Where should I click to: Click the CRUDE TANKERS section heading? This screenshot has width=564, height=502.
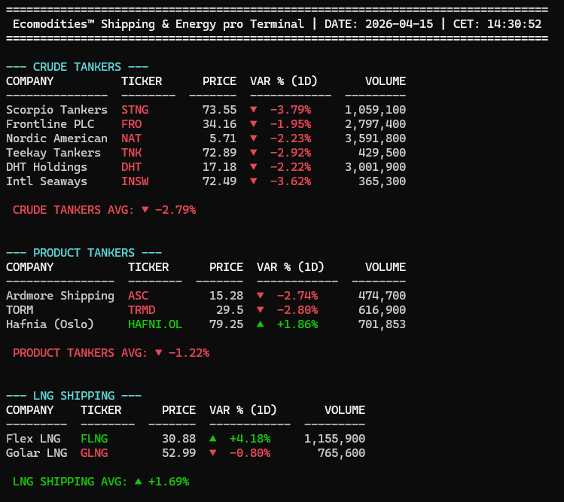pos(77,67)
